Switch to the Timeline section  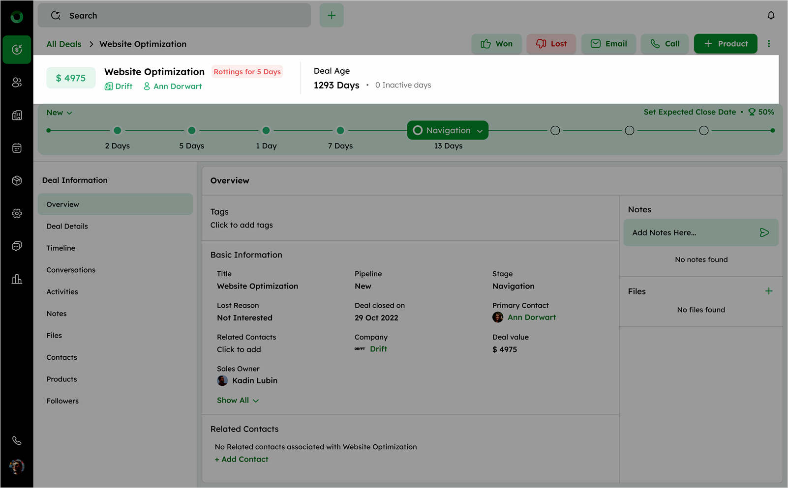tap(61, 248)
